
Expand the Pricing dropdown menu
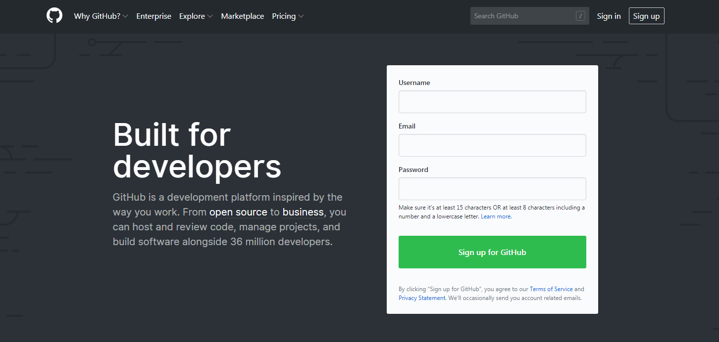288,16
